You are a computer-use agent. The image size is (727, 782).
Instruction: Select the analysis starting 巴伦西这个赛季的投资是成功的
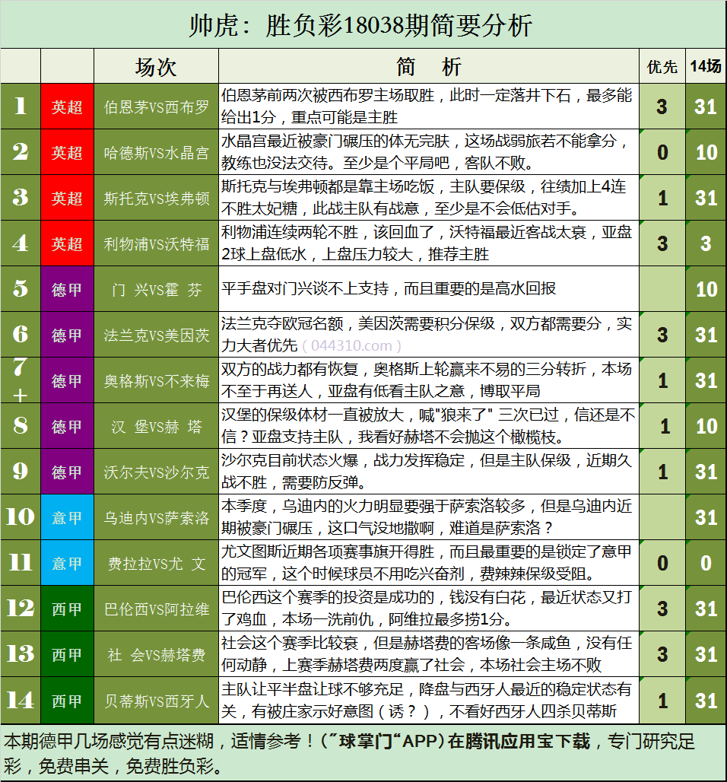click(429, 609)
